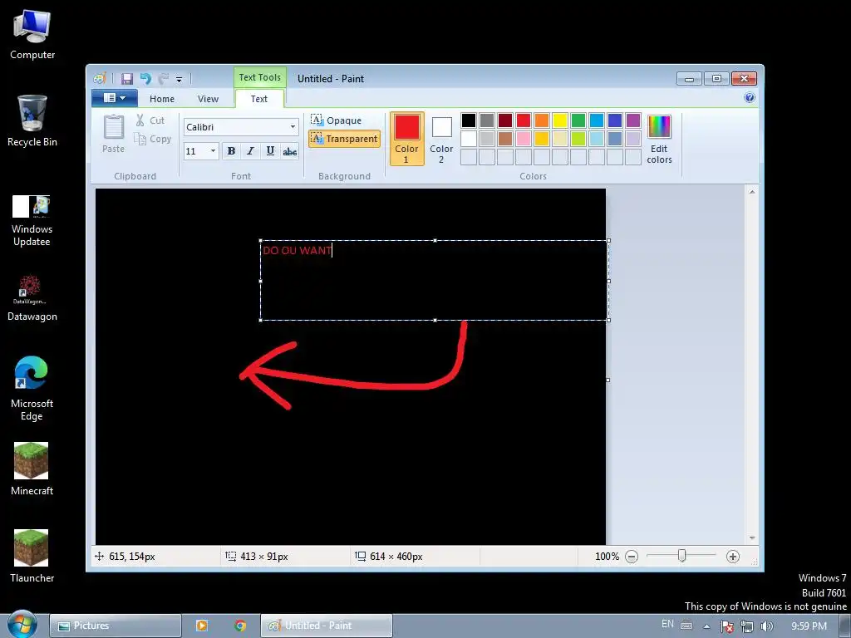Click the Save icon in quick access toolbar

coord(127,79)
